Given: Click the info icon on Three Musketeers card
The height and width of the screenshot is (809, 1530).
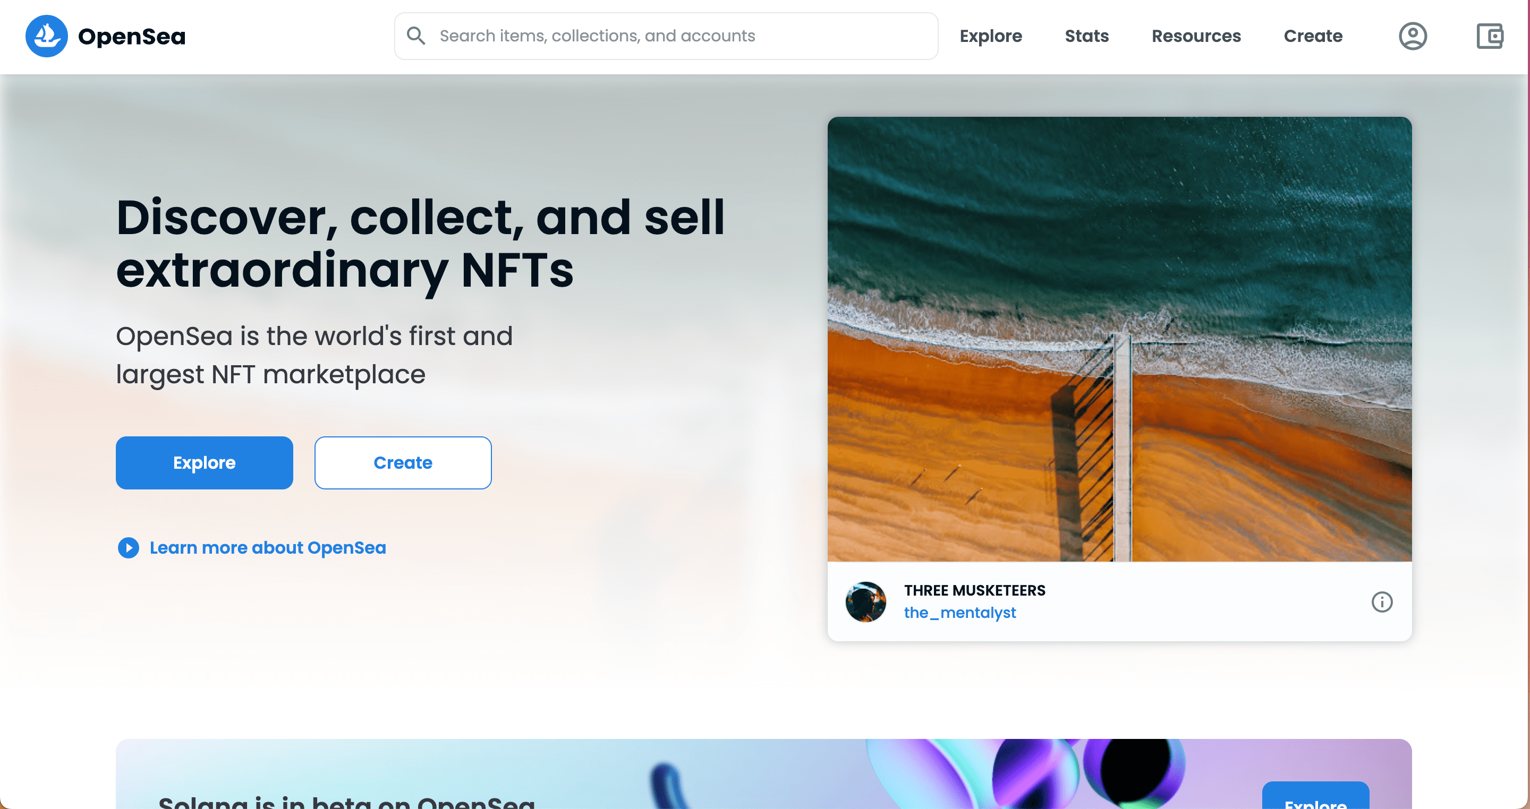Looking at the screenshot, I should point(1381,602).
